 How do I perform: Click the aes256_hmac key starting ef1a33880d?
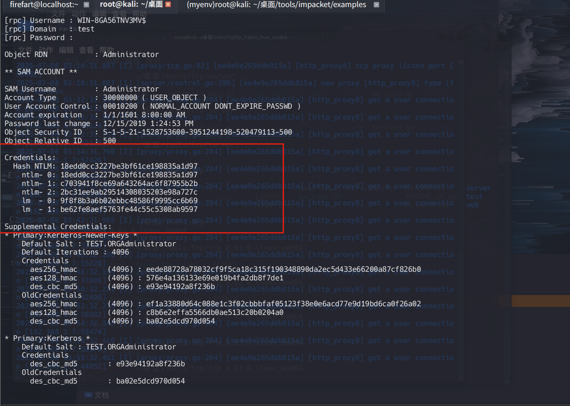284,304
